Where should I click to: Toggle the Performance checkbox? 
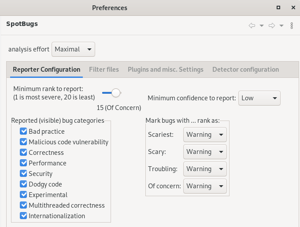[x=23, y=163]
